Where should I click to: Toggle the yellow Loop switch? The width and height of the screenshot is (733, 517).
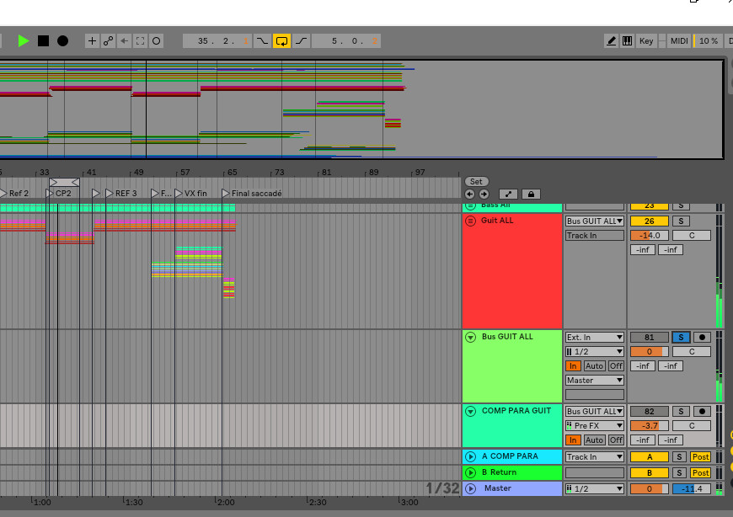coord(282,41)
